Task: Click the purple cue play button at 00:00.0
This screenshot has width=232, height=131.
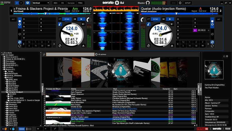Action: click(x=195, y=30)
